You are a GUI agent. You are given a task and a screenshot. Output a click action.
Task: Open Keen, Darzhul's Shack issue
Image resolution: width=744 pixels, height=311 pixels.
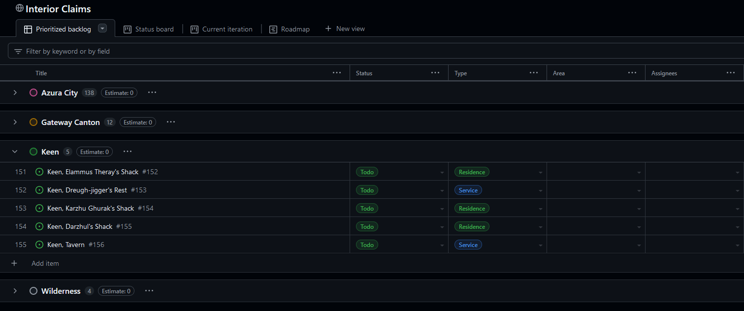[80, 226]
